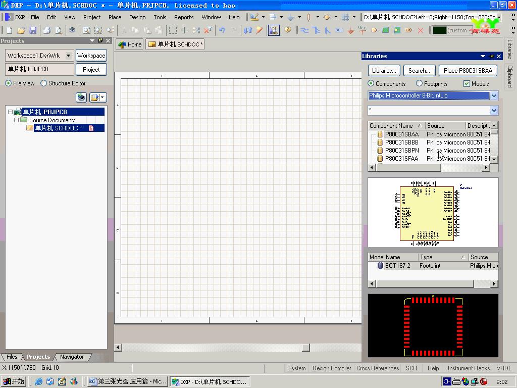Click the component filter input field

429,111
